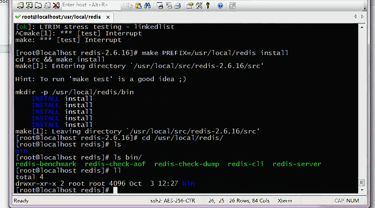Click the last toolbar icon after Help
Viewport: 375px width, 208px height.
(232, 6)
